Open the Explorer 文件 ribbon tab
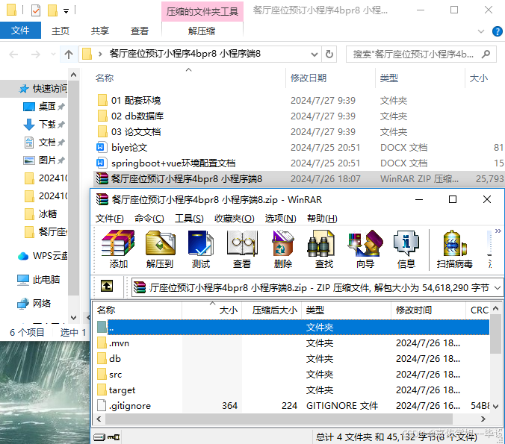Screen dimensions: 505x444 point(20,31)
